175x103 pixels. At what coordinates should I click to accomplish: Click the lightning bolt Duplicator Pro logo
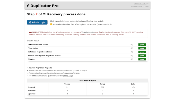tap(28, 6)
